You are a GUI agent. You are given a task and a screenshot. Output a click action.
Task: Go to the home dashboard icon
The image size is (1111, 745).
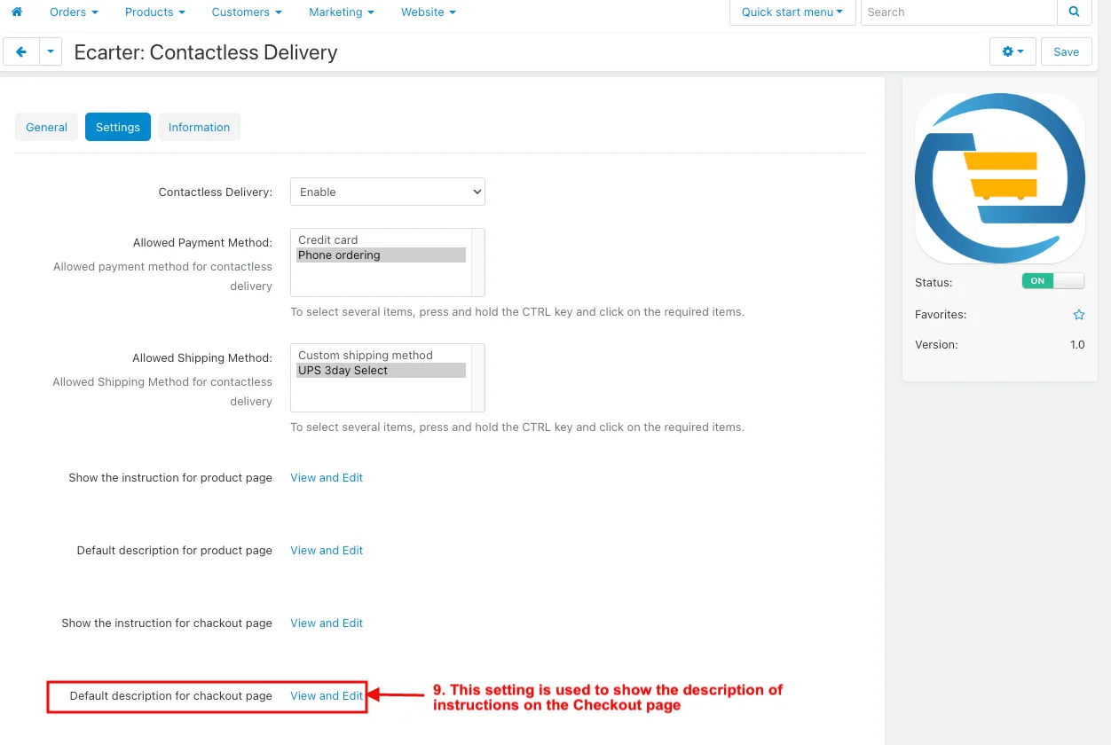coord(16,12)
